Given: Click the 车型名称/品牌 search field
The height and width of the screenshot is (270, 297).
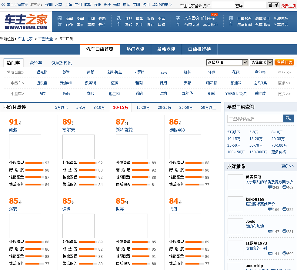Looking at the screenshot, I should (255, 119).
